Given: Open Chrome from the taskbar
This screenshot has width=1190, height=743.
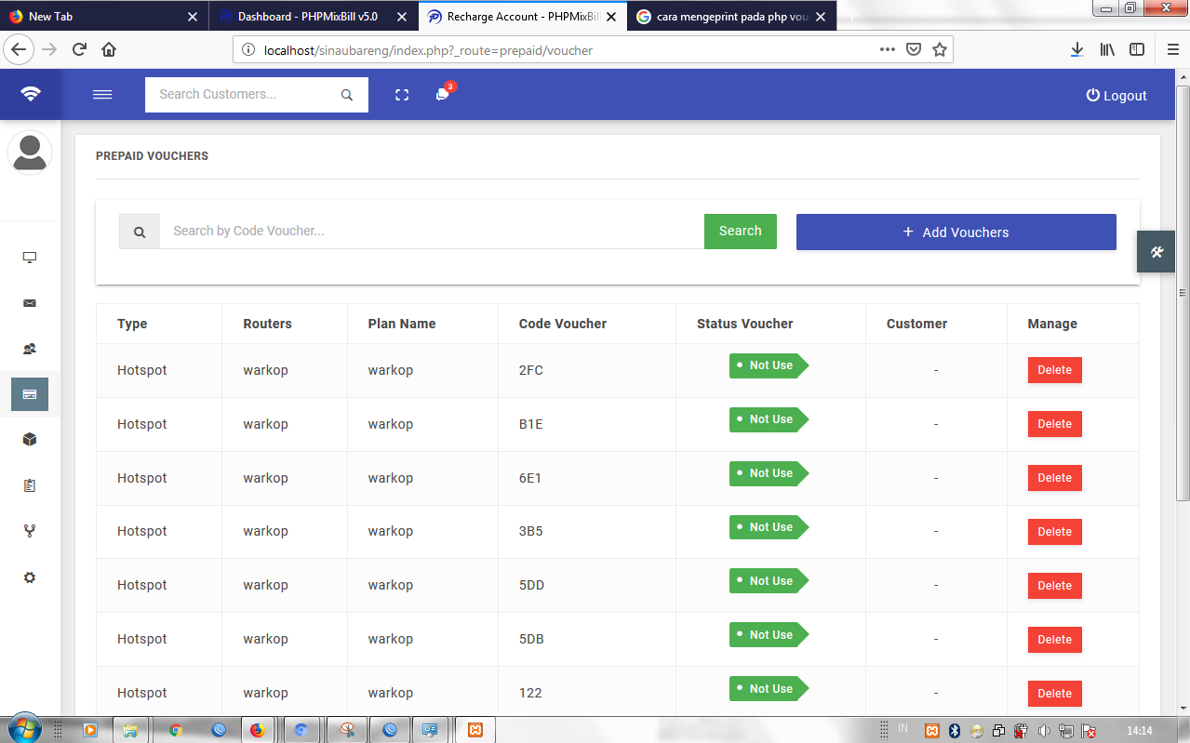Looking at the screenshot, I should point(175,730).
